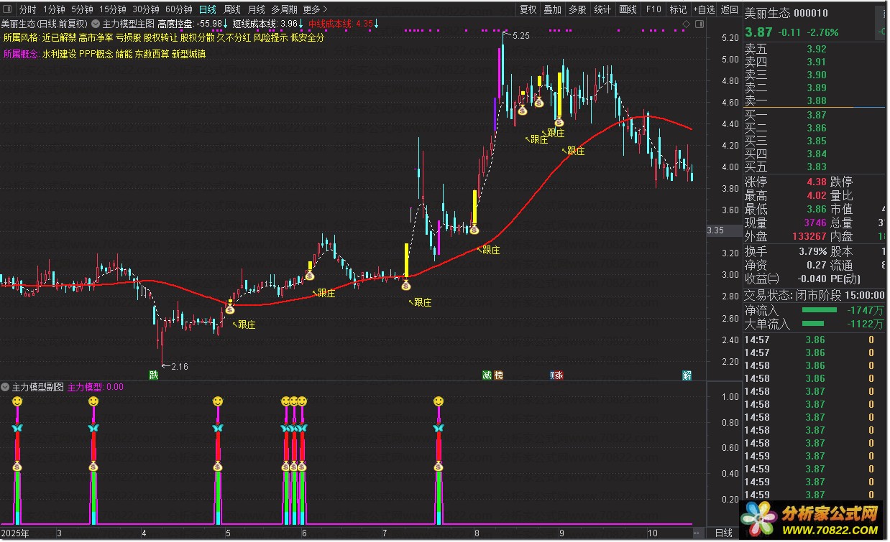Click the down arrow after 高度控盘 value
This screenshot has height=542, width=890.
coord(225,24)
